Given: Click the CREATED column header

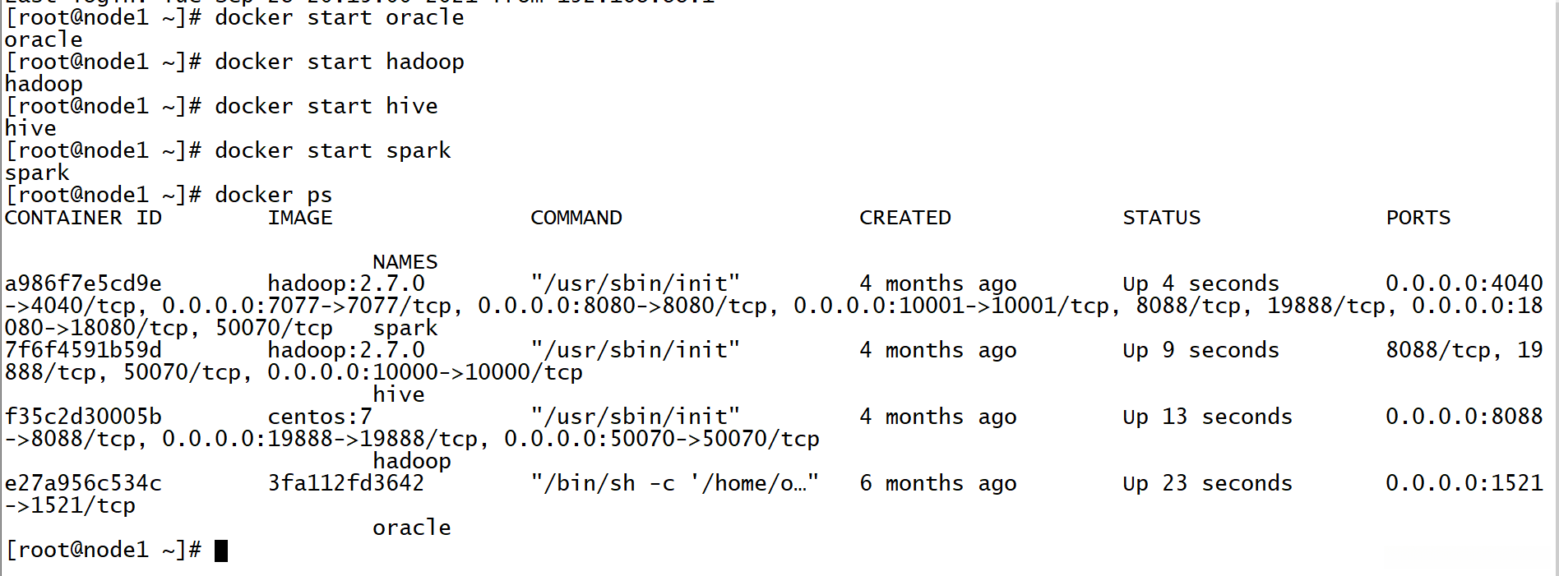Looking at the screenshot, I should (x=904, y=218).
